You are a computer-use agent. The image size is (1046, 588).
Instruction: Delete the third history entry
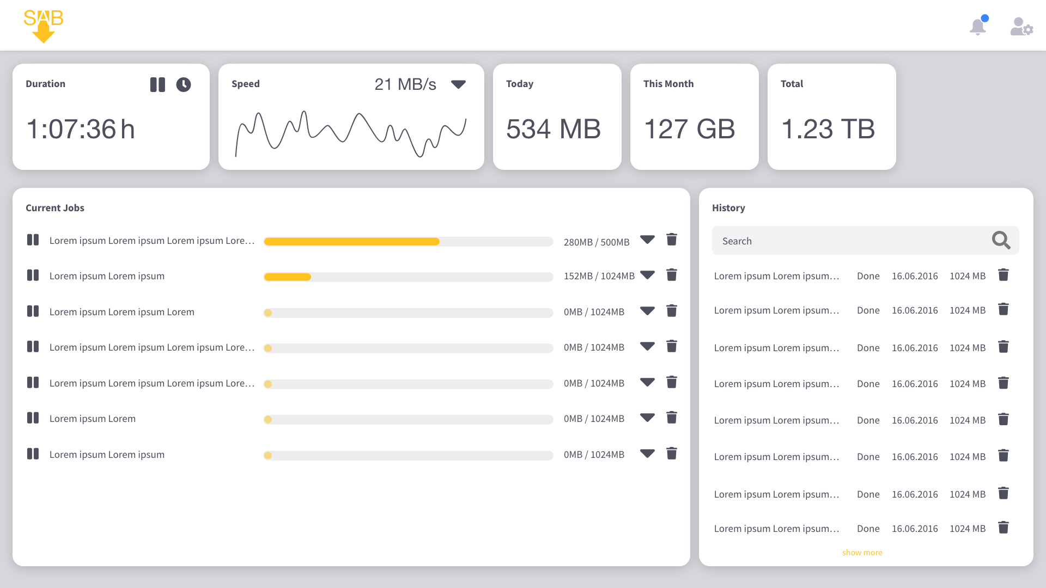click(1004, 346)
